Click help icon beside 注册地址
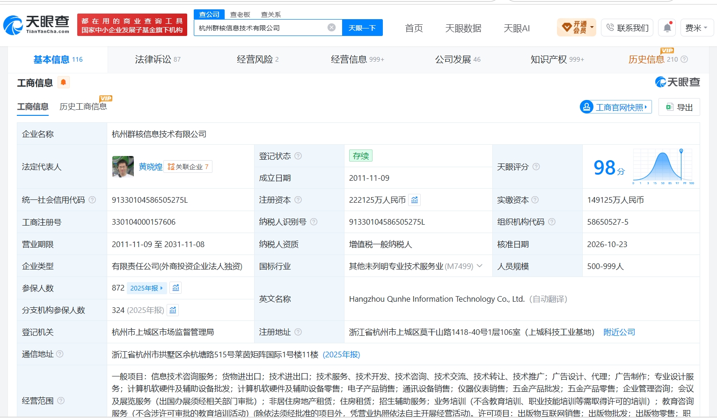717x418 pixels. pyautogui.click(x=298, y=332)
